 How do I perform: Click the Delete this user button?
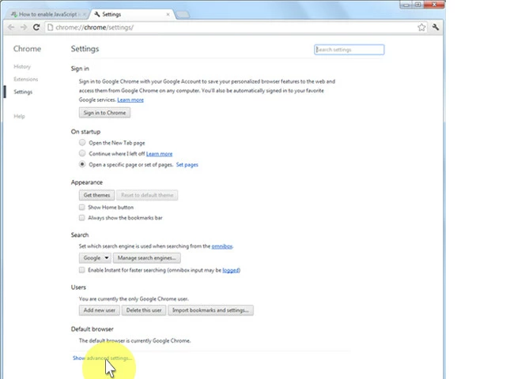tap(144, 310)
